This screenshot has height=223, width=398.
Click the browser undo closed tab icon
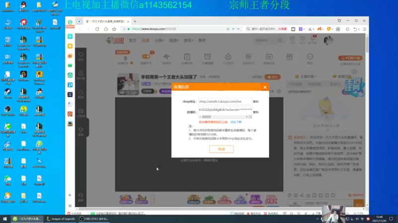click(x=355, y=29)
